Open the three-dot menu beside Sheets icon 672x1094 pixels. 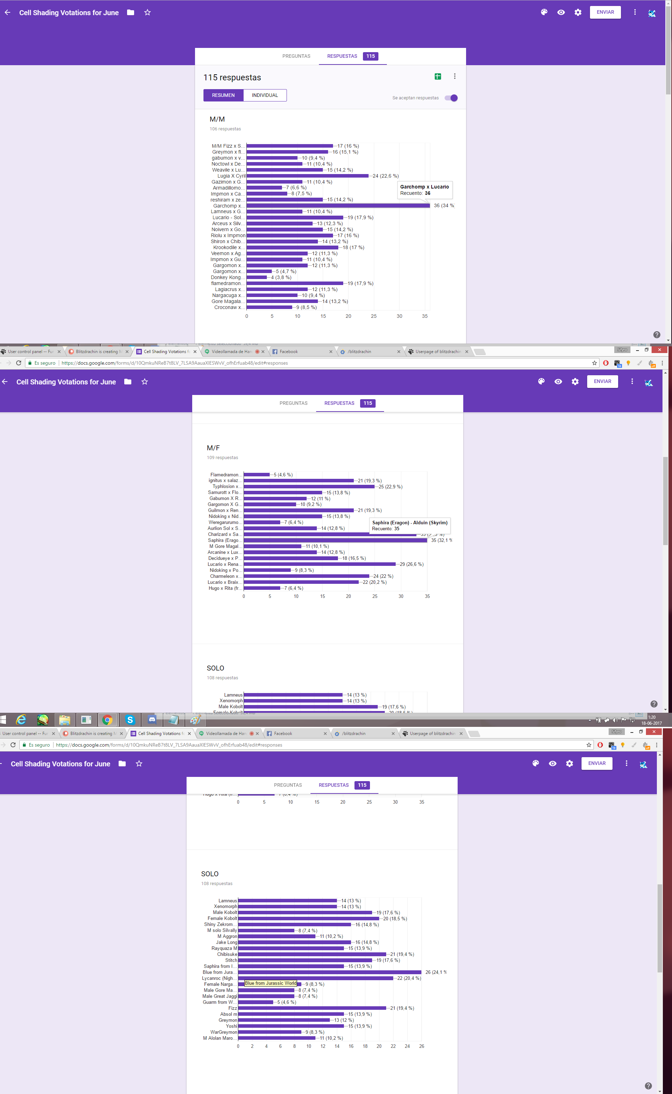(455, 76)
